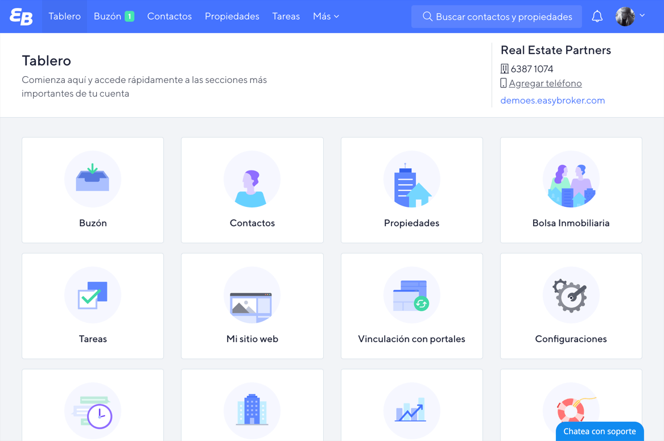Open the Chatea con soporte chat button
664x441 pixels.
[600, 431]
